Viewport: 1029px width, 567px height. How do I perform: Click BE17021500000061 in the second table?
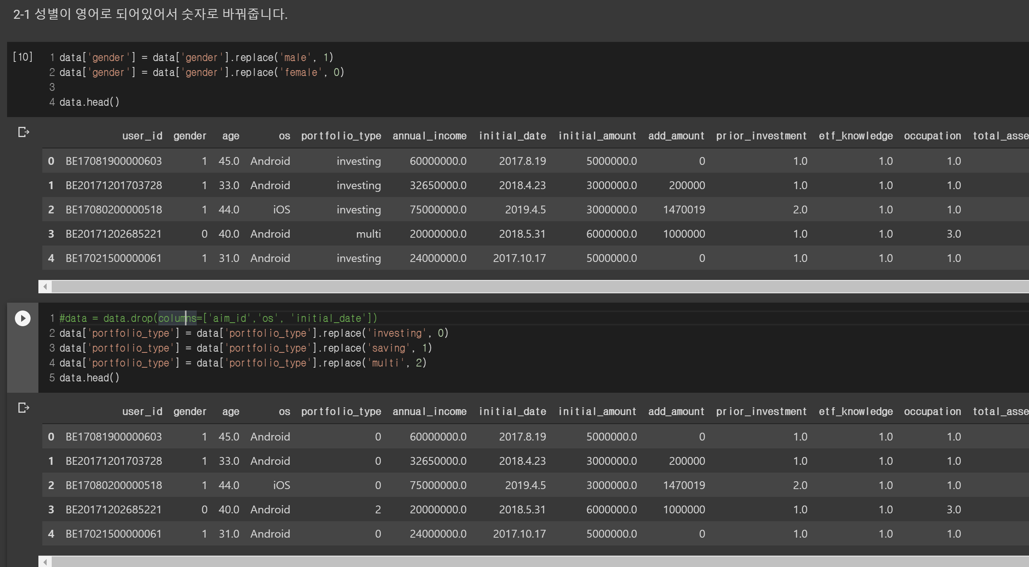pos(114,534)
